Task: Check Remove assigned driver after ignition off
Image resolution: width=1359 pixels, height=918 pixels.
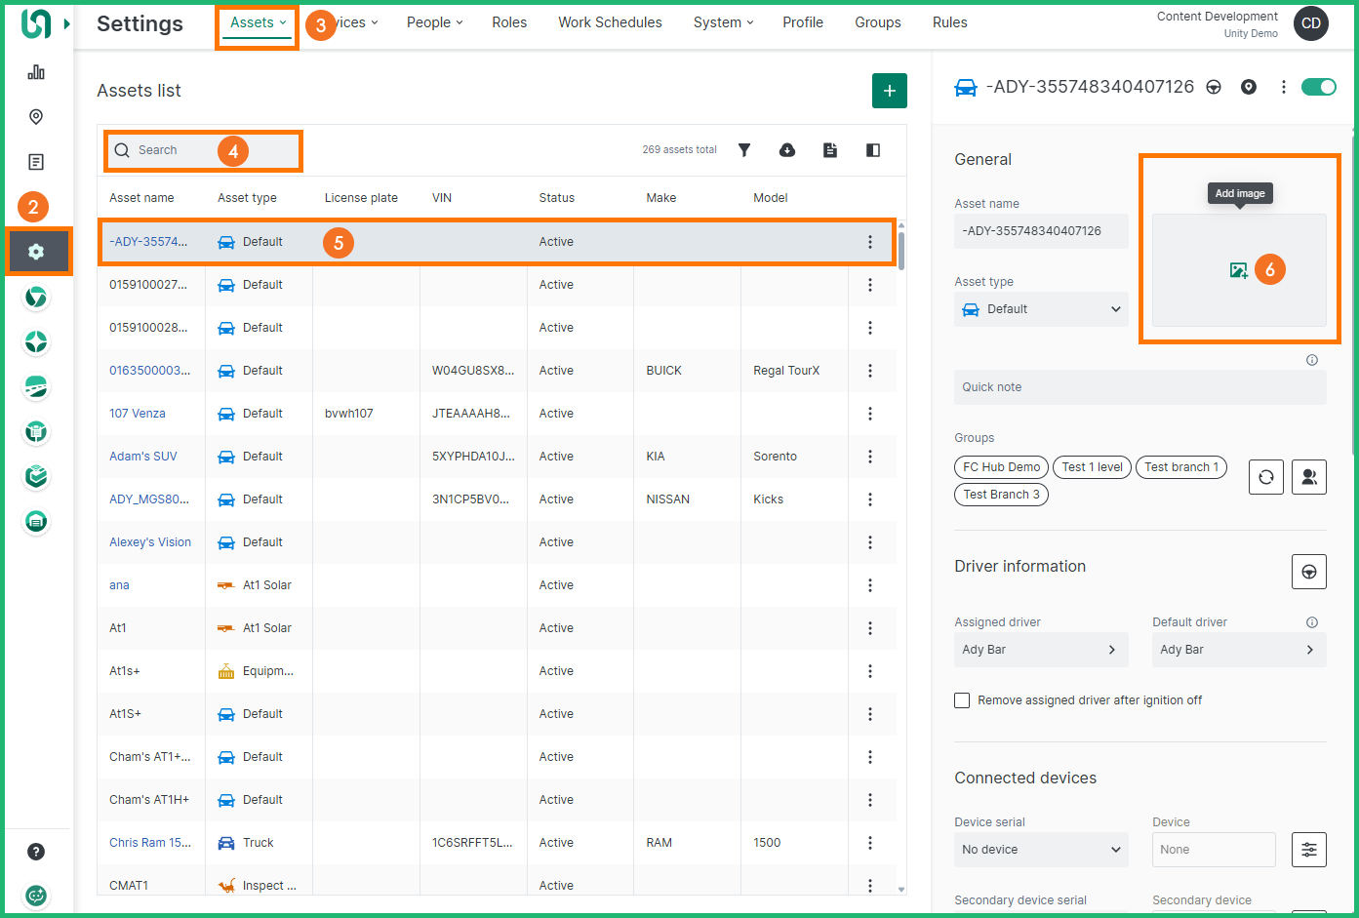Action: [x=962, y=700]
